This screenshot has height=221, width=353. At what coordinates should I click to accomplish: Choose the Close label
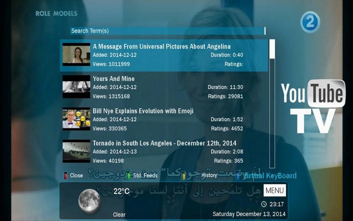(76, 175)
